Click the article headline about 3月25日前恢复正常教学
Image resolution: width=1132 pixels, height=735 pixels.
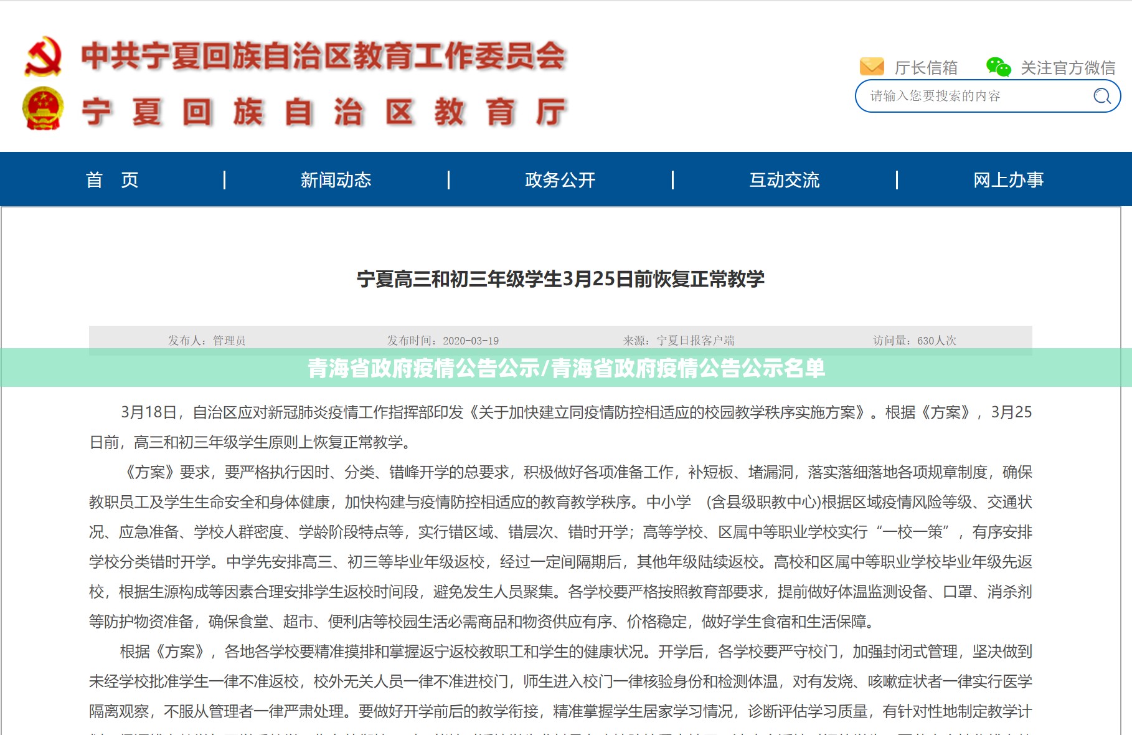(x=560, y=279)
